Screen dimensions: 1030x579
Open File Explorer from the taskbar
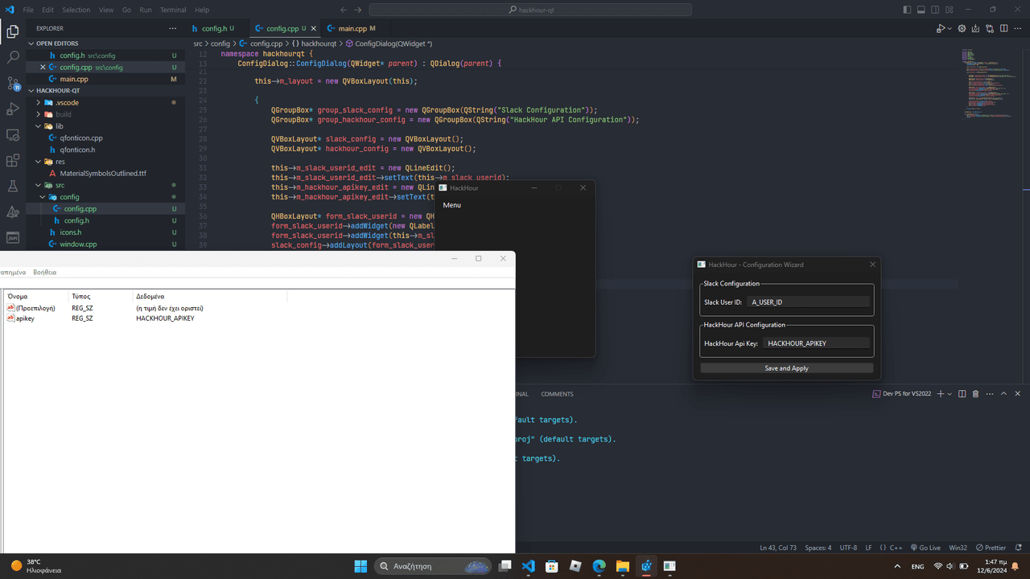[x=622, y=566]
